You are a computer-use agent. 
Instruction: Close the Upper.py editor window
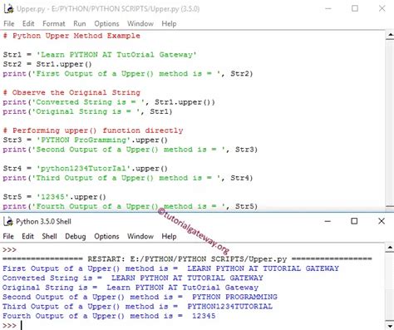pyautogui.click(x=382, y=8)
